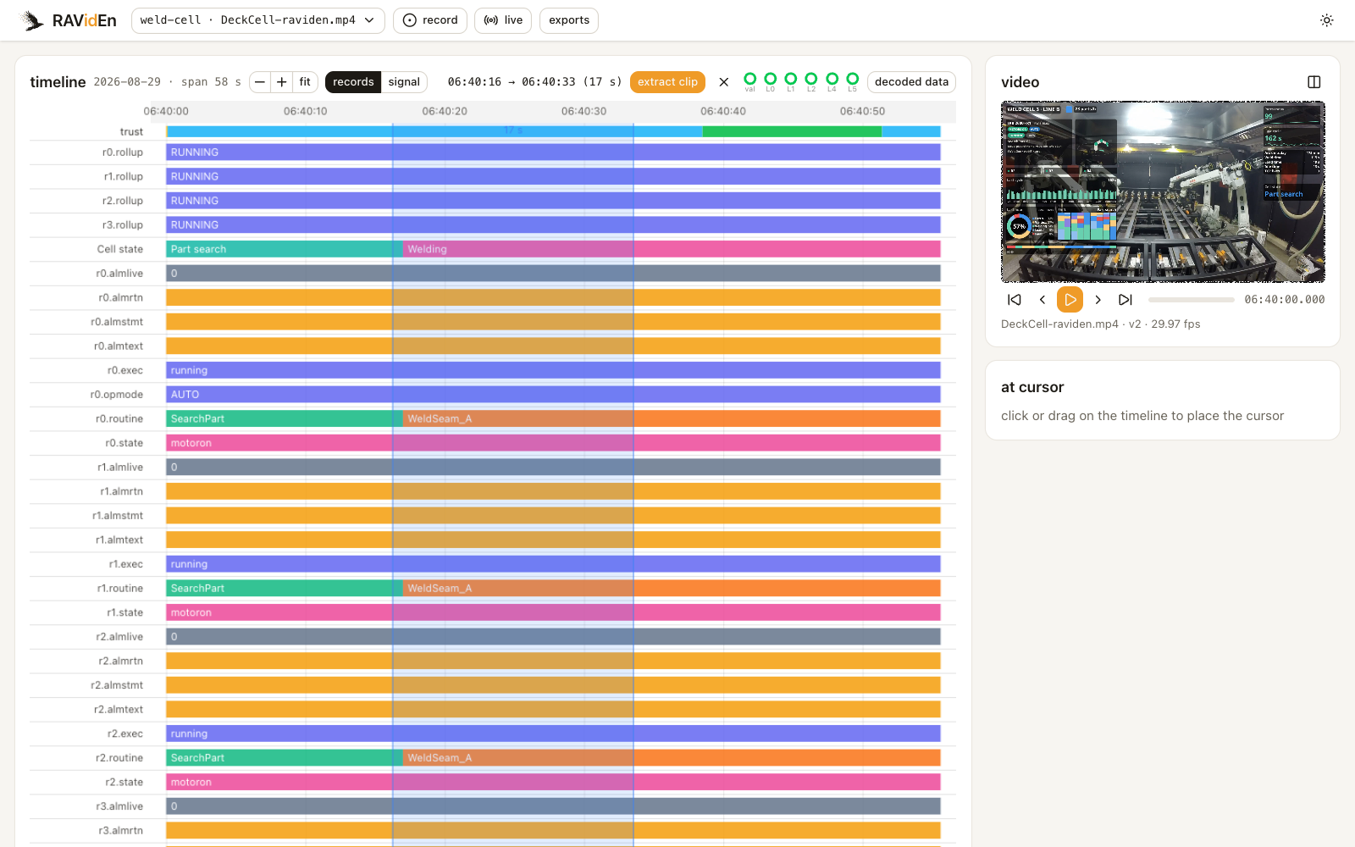Click the 06:40:40 tick on the time ruler
The width and height of the screenshot is (1355, 847).
(x=723, y=111)
